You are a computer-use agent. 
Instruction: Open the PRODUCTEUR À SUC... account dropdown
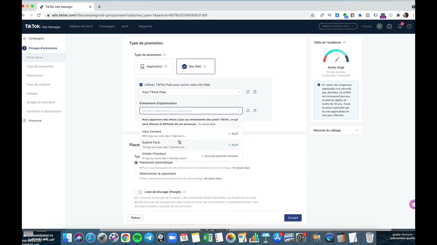tap(338, 26)
